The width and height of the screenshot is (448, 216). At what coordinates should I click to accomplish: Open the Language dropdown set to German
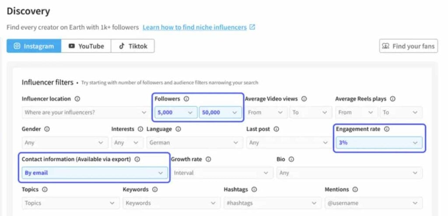pyautogui.click(x=195, y=143)
